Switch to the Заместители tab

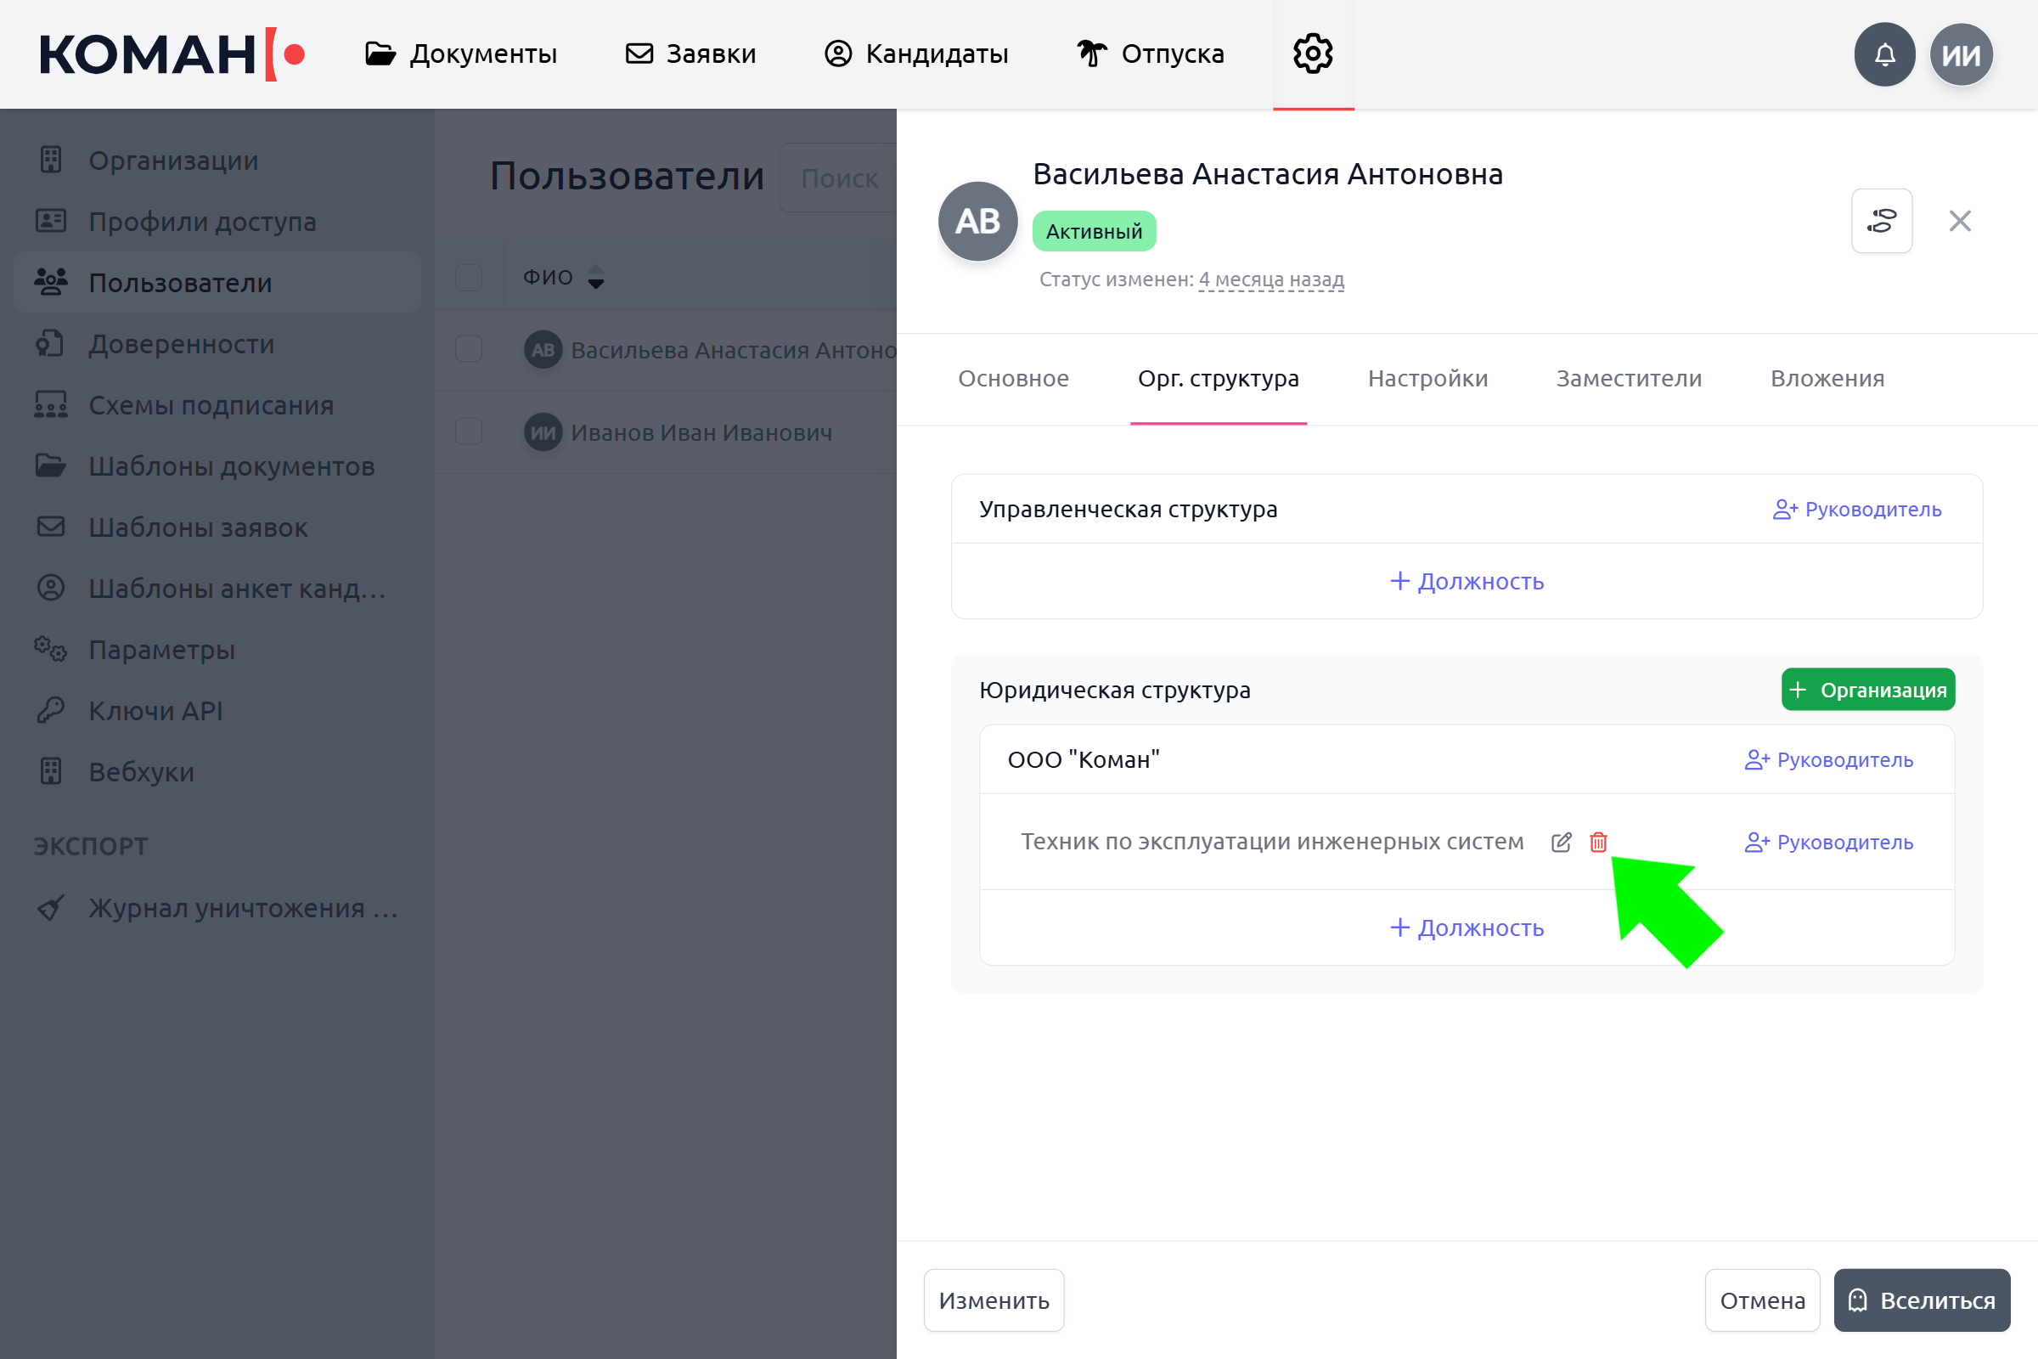(x=1628, y=379)
